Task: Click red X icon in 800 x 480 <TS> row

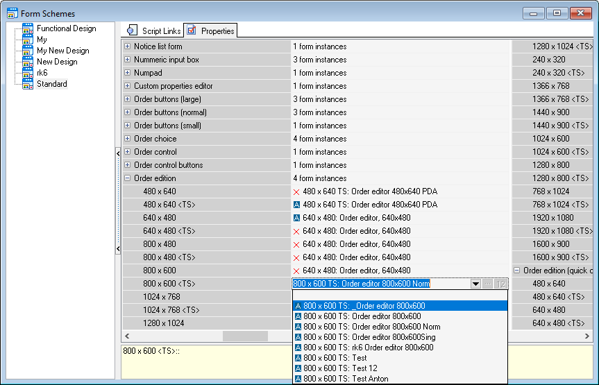Action: pos(296,258)
